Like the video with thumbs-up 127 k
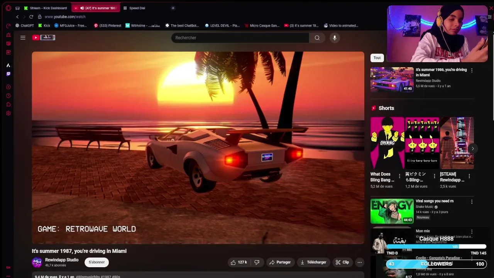Screen dimensions: 494x278 (x=239, y=262)
